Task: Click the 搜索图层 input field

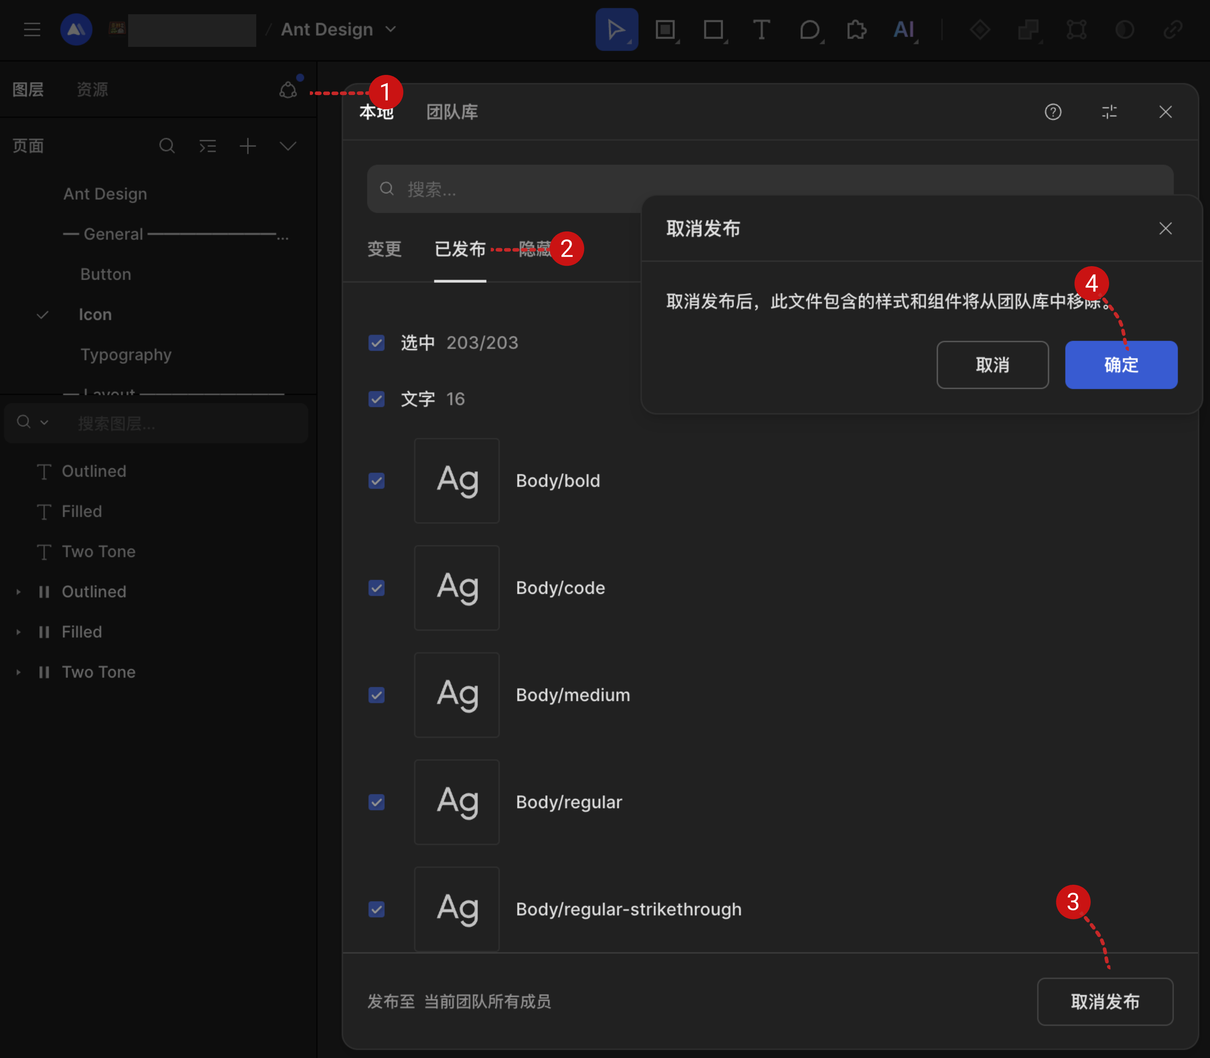Action: click(x=156, y=423)
